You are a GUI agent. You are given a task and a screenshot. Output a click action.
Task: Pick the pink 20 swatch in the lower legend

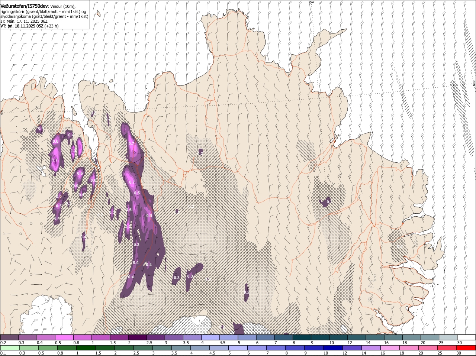pyautogui.click(x=428, y=348)
